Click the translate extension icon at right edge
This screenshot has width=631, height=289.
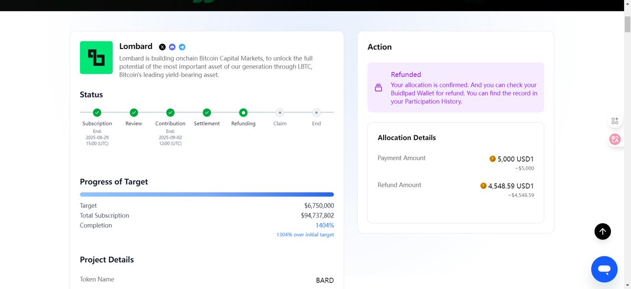[x=615, y=139]
